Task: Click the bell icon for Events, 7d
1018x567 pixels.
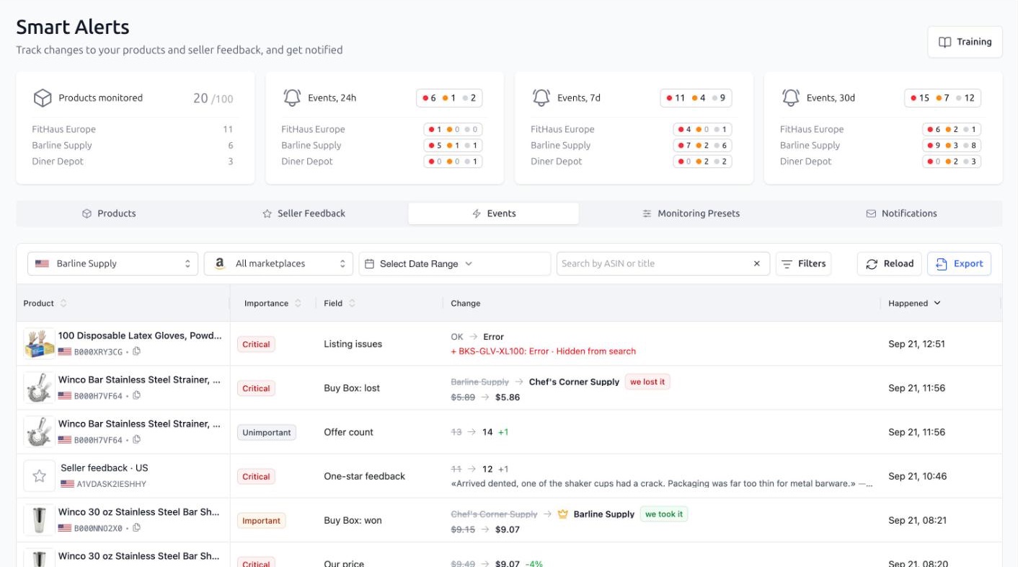Action: click(x=541, y=98)
